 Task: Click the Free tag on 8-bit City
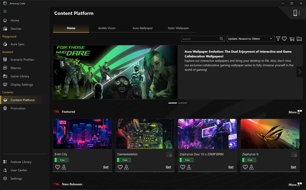pyautogui.click(x=61, y=160)
